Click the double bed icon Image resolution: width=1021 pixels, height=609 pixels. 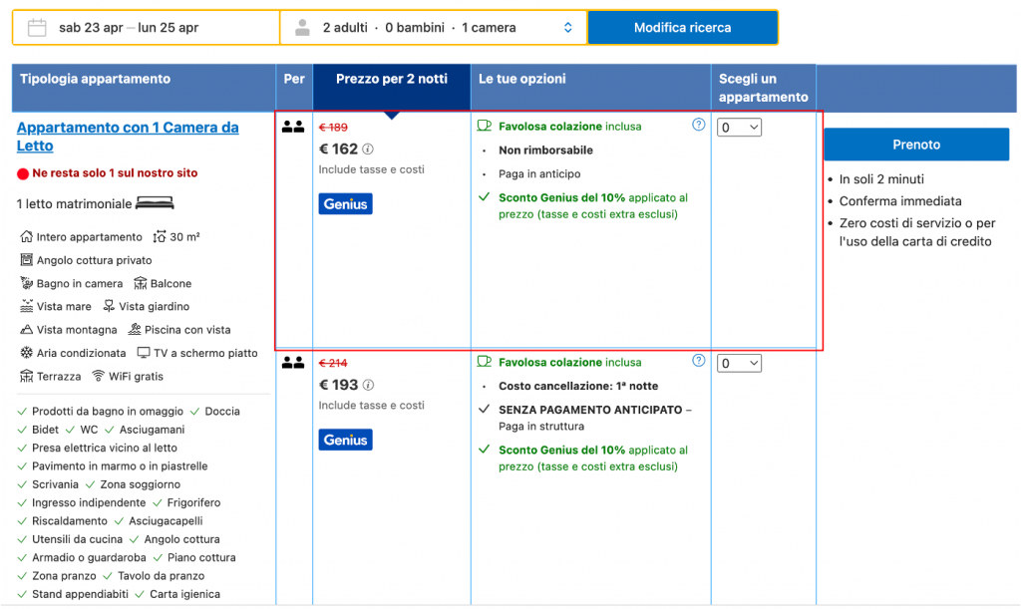[x=155, y=203]
